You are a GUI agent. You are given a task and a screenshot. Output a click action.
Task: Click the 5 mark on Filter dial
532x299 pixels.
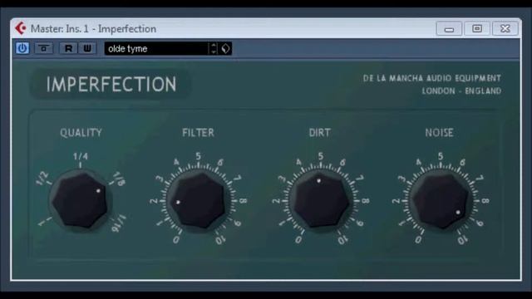pos(198,156)
